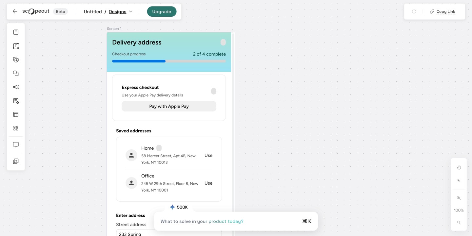Click the 58 Mercer Street address text

pos(168,159)
